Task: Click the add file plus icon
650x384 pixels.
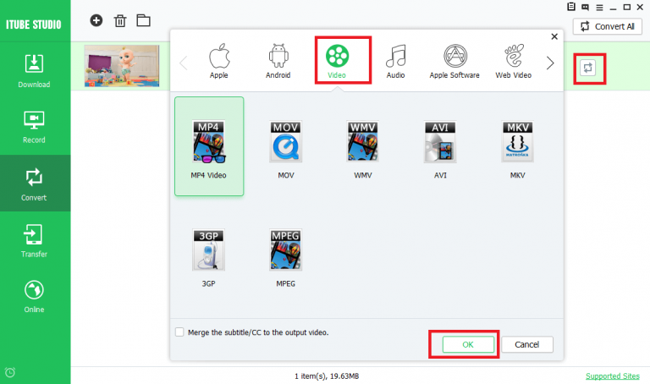Action: click(x=96, y=20)
